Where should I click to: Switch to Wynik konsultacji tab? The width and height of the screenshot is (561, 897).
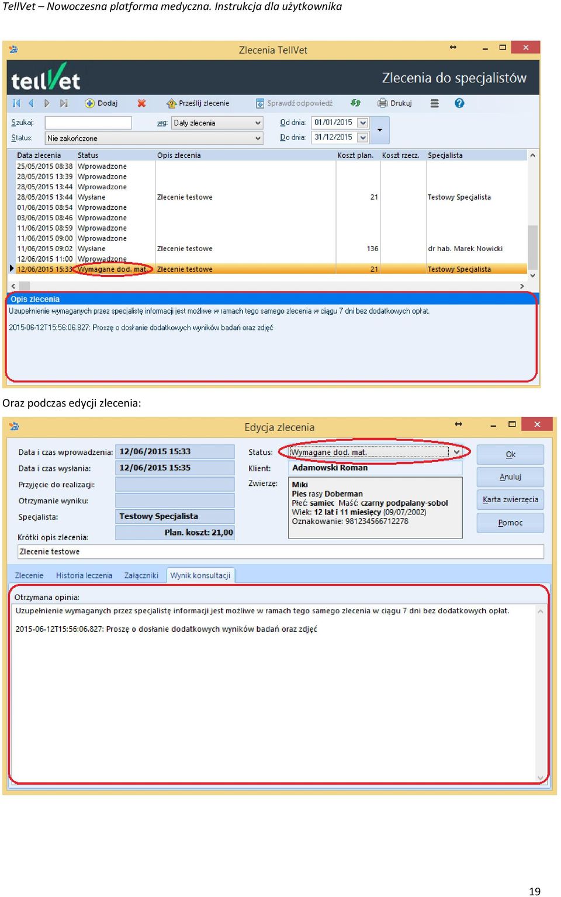pyautogui.click(x=200, y=576)
